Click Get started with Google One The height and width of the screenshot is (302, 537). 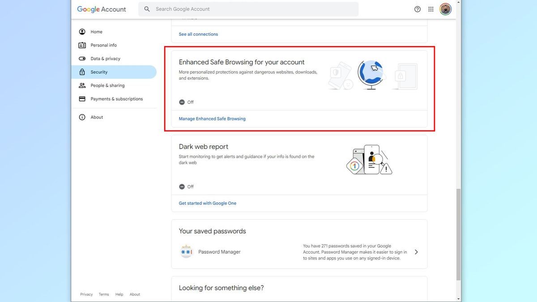click(x=207, y=203)
